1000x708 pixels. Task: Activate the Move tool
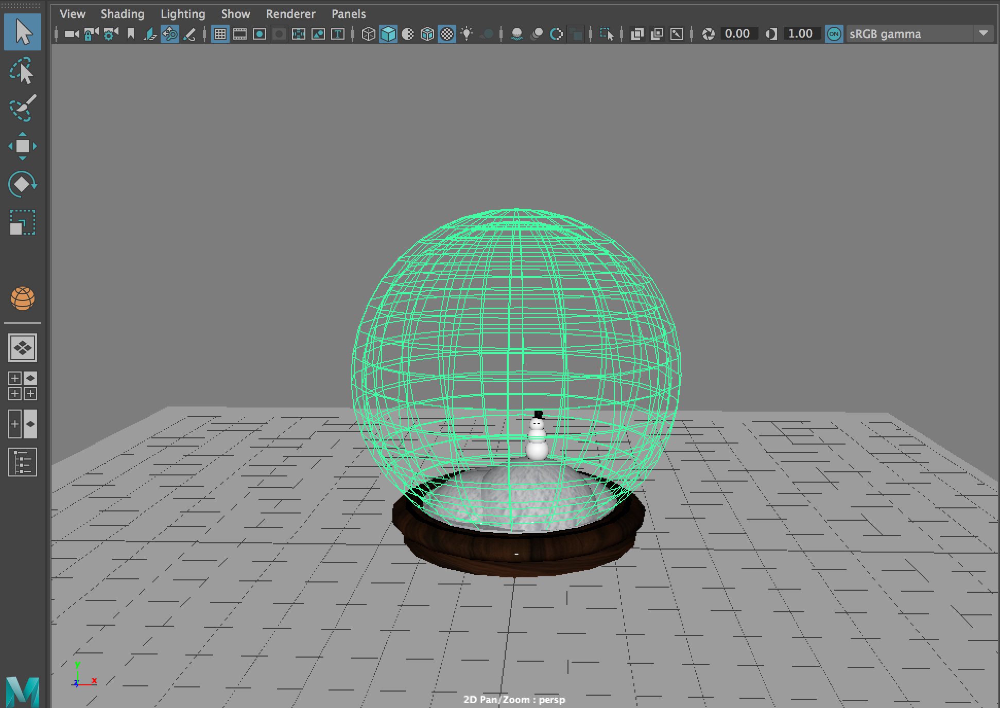coord(23,146)
